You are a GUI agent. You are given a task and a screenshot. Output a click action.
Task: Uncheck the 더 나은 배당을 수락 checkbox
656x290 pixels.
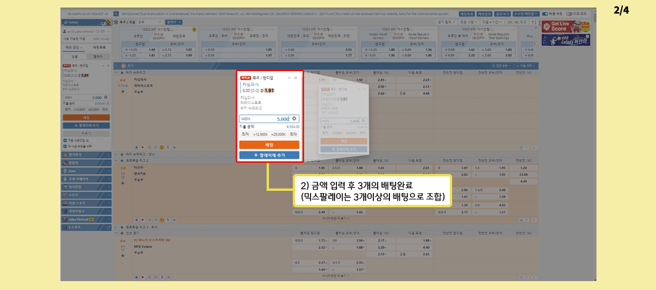click(65, 146)
